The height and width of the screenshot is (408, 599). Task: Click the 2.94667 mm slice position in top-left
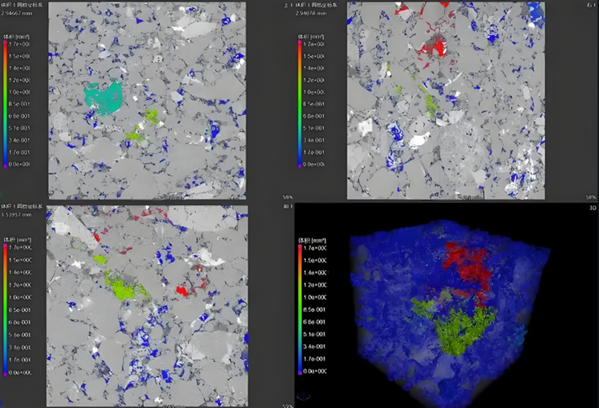[x=18, y=14]
